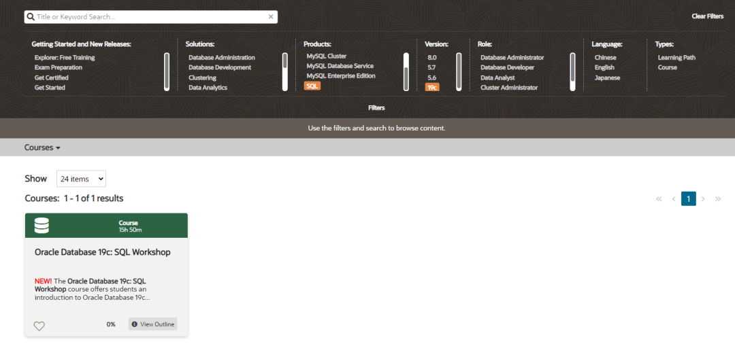
Task: Select Get Started filter
Action: 50,88
